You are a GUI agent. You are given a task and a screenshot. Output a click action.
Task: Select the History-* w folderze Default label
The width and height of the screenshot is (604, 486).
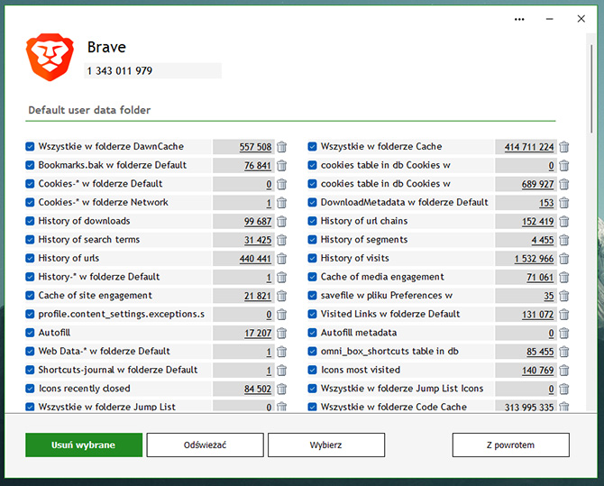coord(99,277)
